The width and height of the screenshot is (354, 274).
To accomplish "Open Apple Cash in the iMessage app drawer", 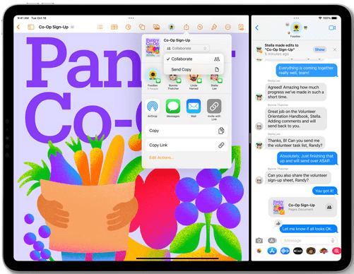I will click(x=297, y=251).
